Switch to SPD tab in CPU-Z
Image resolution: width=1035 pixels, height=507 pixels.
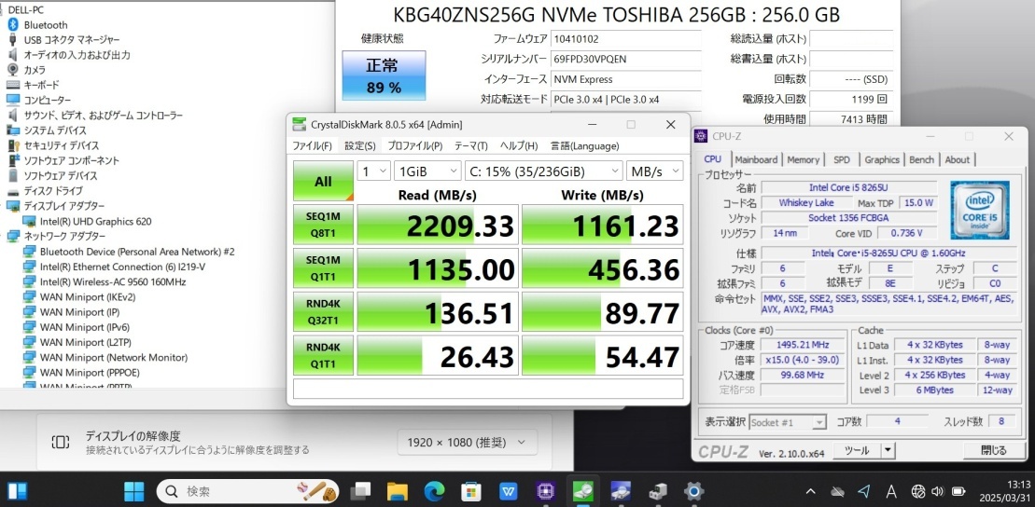click(x=842, y=159)
